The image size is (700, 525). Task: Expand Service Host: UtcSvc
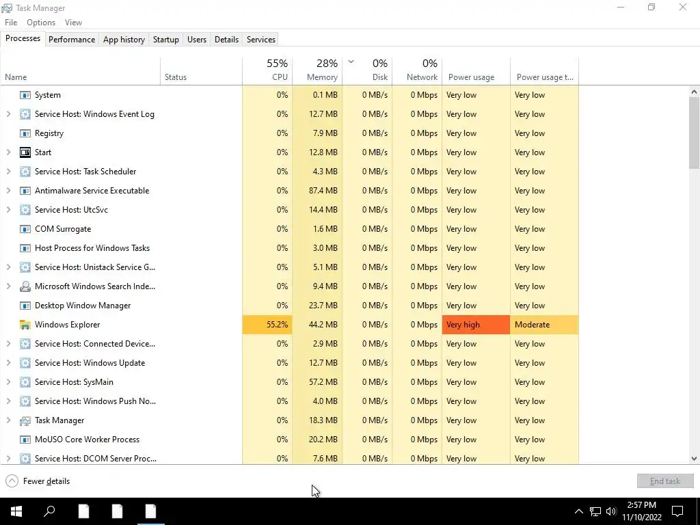coord(8,210)
